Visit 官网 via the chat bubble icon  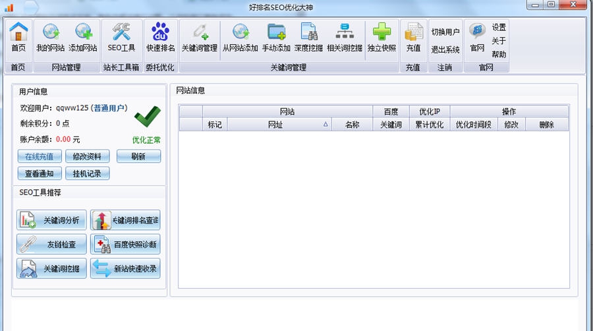pos(477,32)
